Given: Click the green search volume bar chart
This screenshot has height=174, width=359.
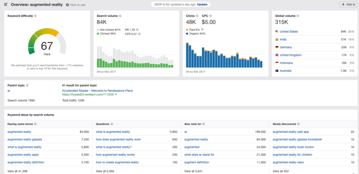Looking at the screenshot, I should (x=135, y=63).
